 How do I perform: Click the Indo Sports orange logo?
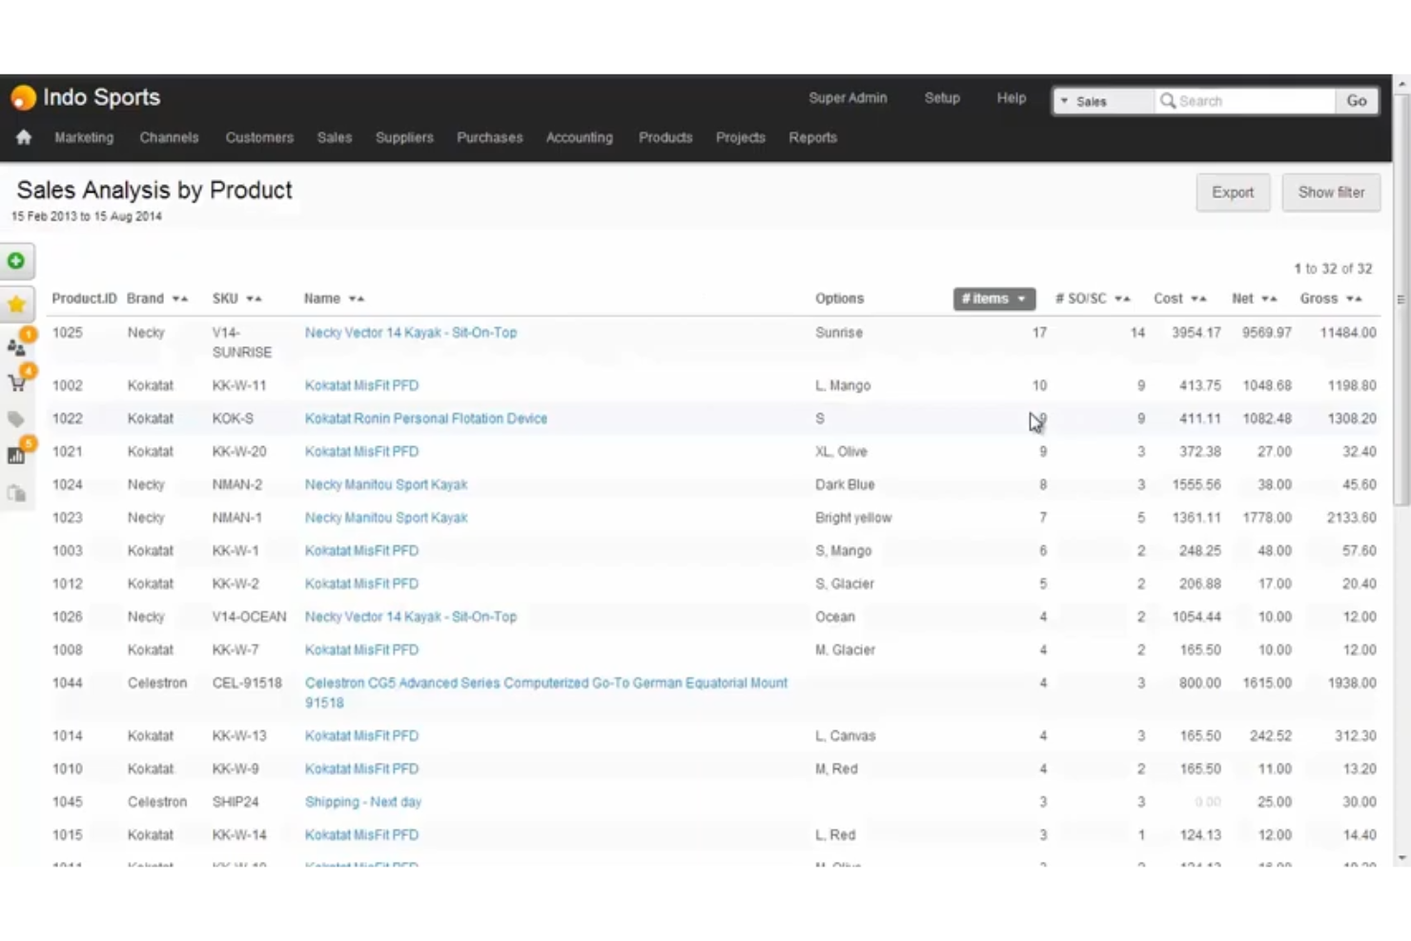(23, 97)
